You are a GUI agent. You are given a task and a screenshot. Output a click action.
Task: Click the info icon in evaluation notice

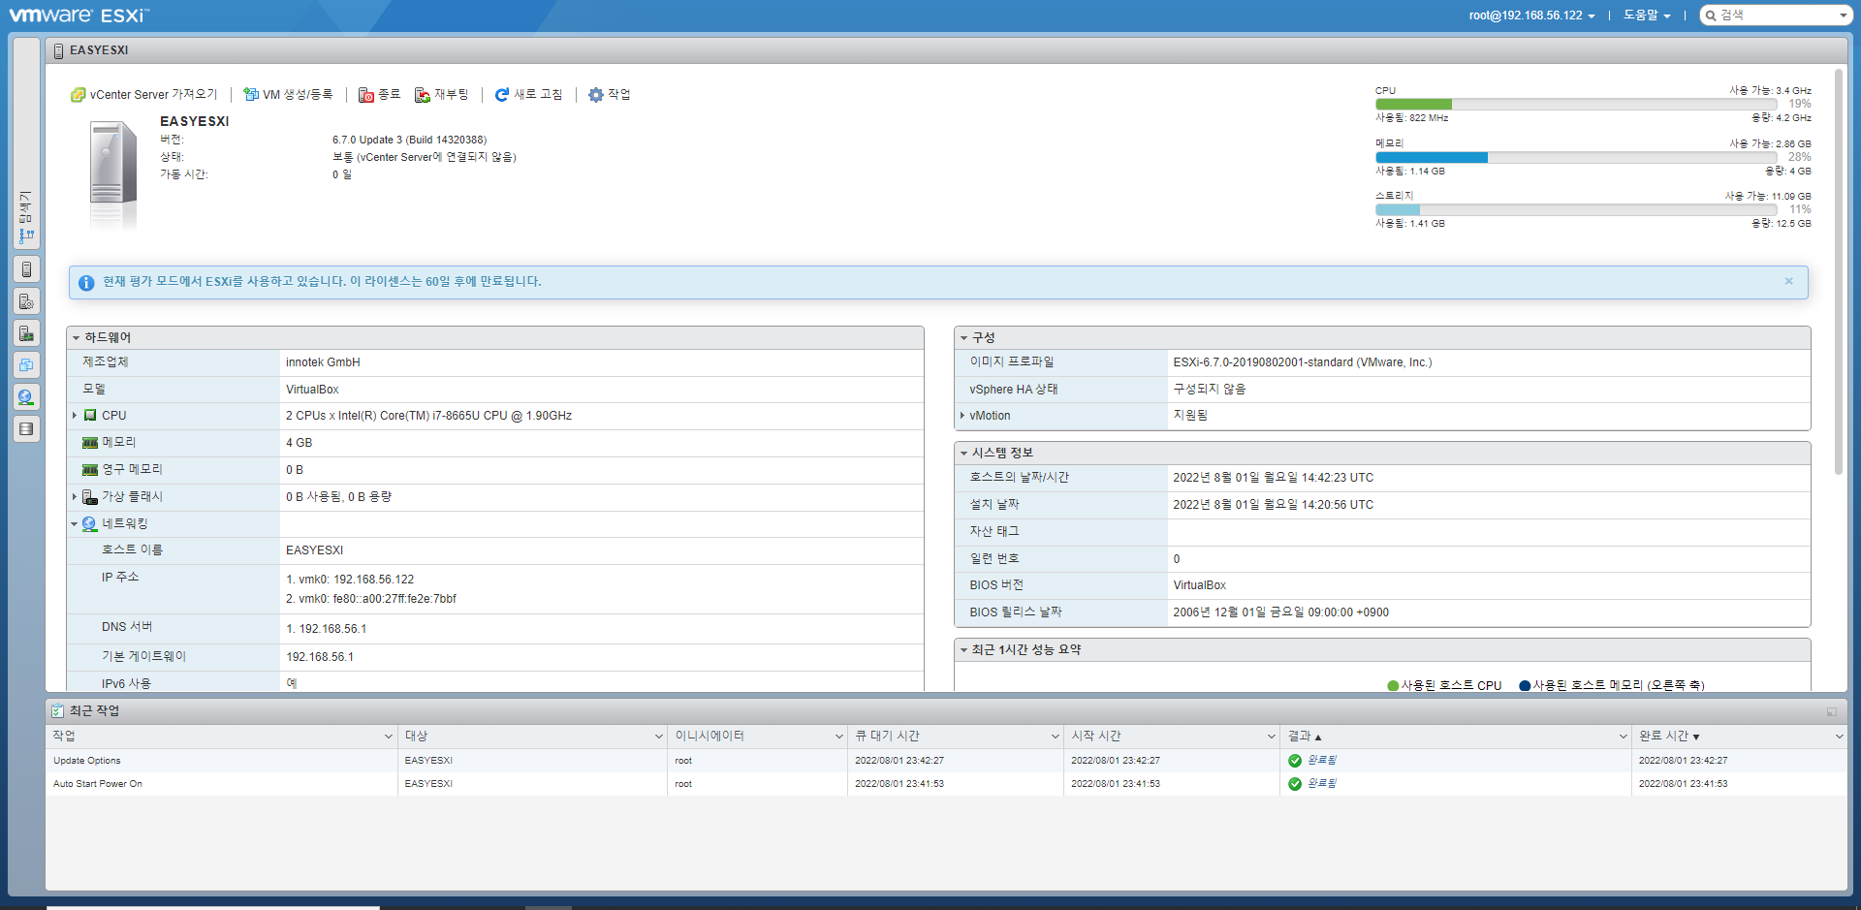click(86, 282)
